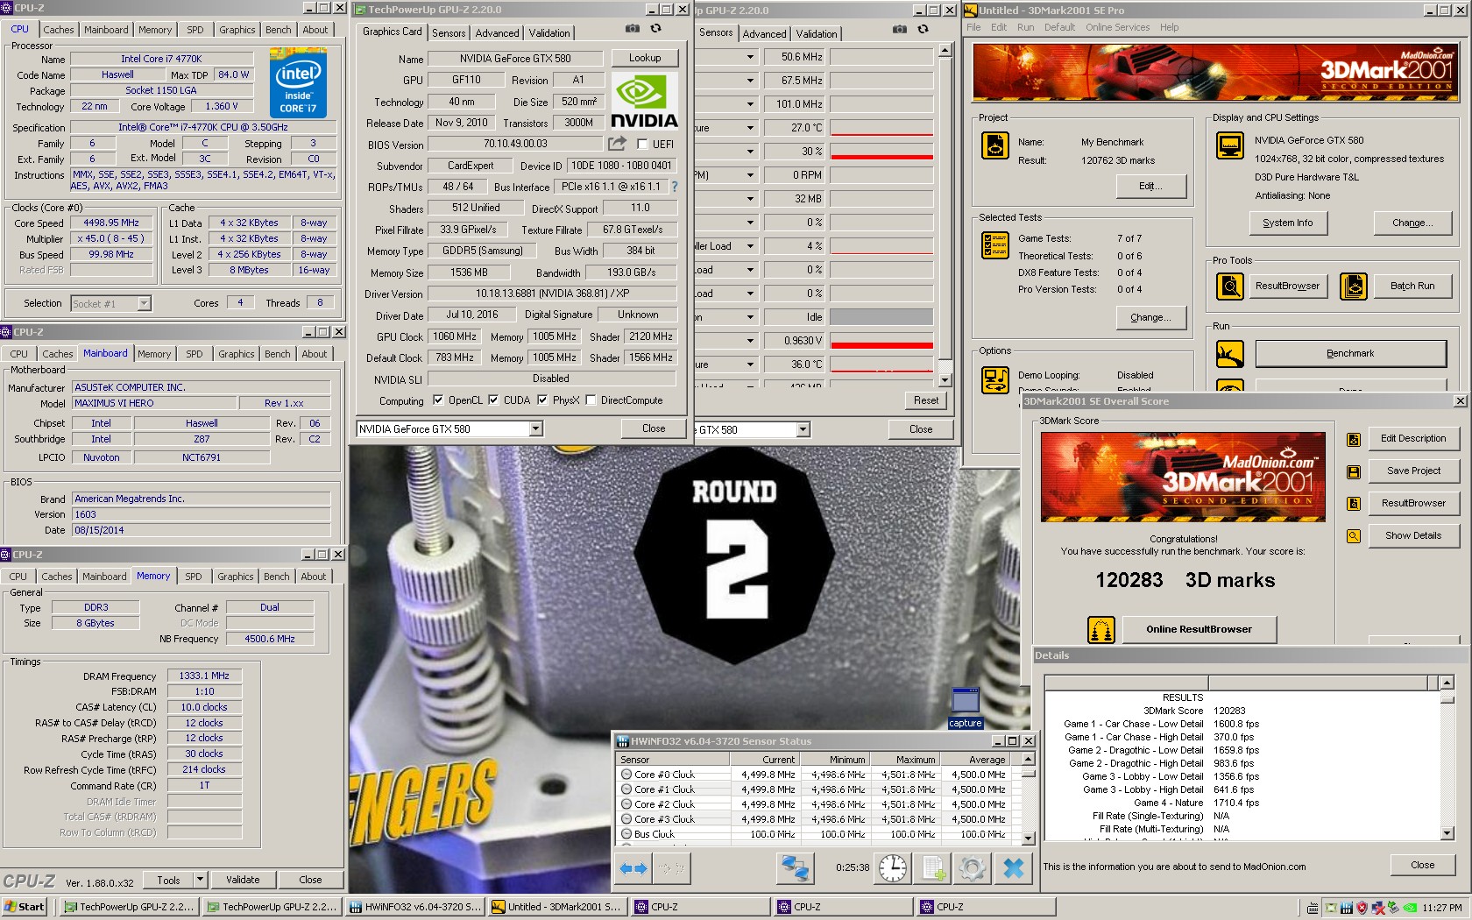Open the sensor dropdown arrow next to 0.9630 V
The image size is (1472, 920).
click(750, 341)
